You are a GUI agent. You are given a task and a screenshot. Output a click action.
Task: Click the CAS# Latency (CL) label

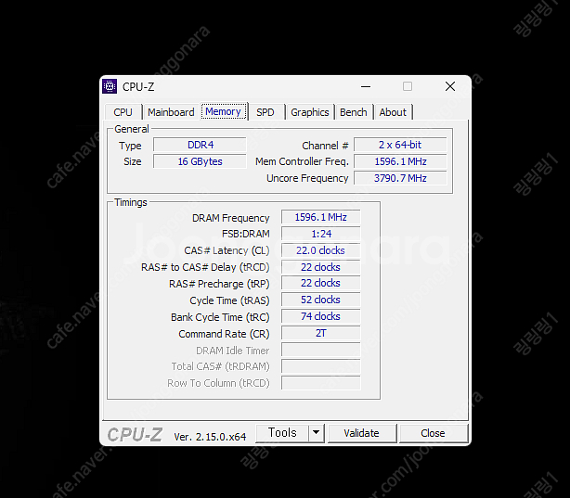point(227,250)
